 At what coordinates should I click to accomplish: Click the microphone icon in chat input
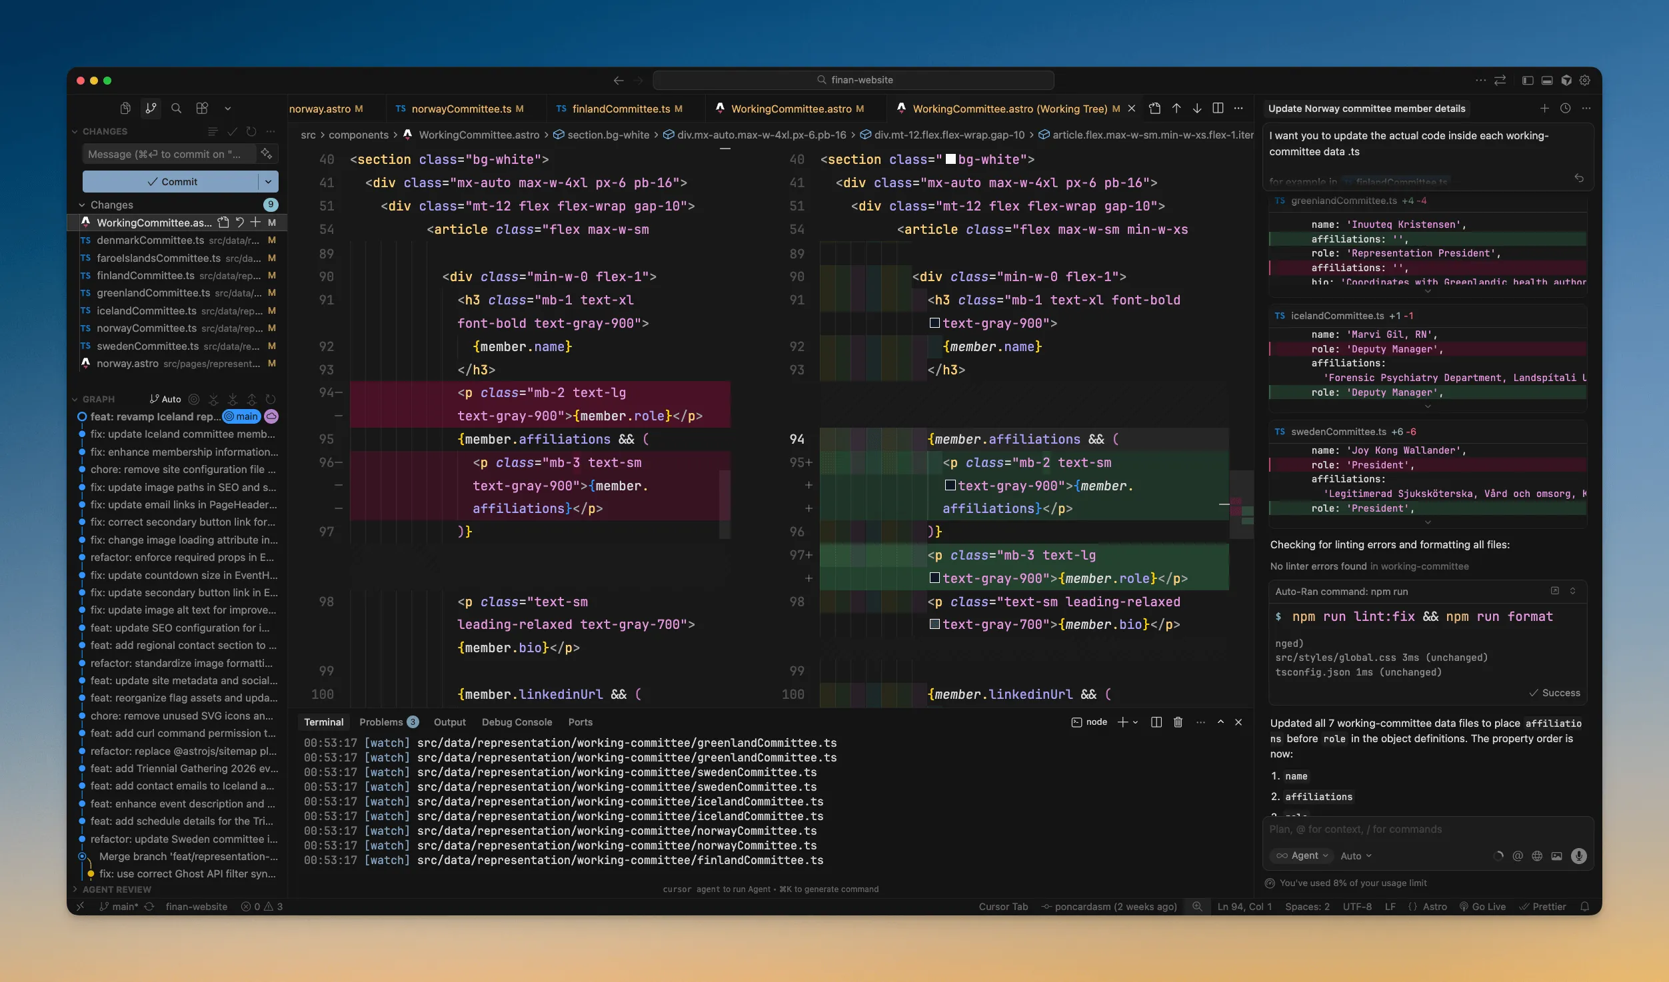coord(1578,856)
